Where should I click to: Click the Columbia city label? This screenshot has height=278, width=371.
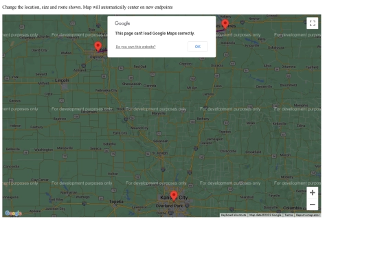pyautogui.click(x=292, y=208)
